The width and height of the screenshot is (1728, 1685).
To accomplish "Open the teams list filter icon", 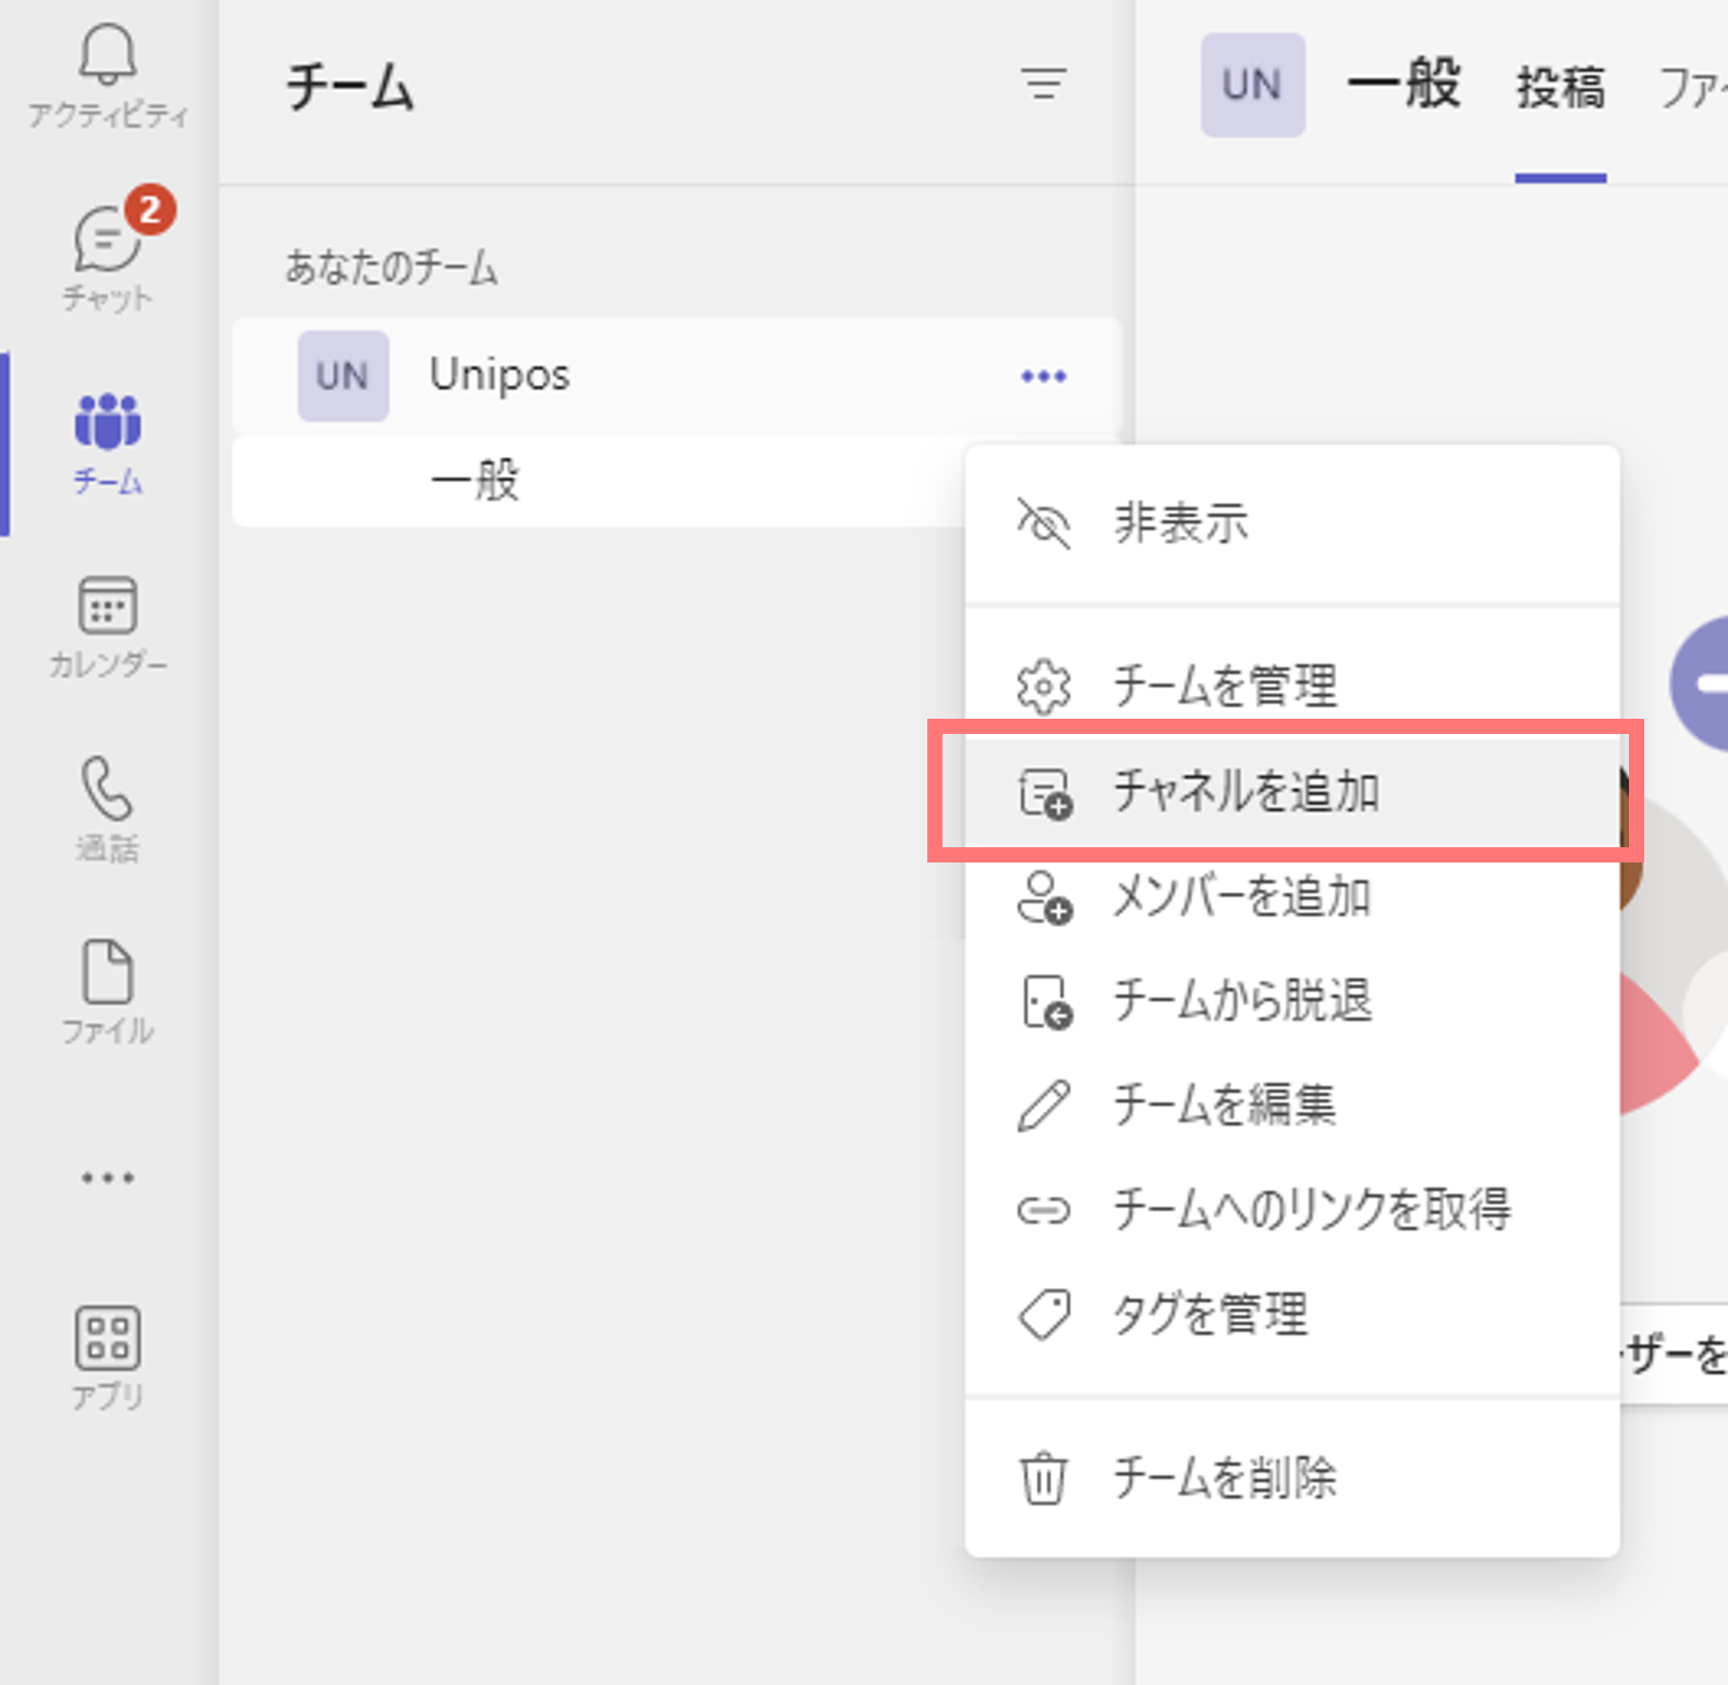I will click(1043, 84).
